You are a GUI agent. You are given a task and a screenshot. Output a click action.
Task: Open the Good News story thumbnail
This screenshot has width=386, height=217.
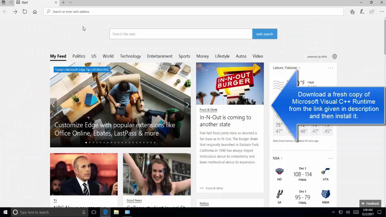(x=157, y=174)
